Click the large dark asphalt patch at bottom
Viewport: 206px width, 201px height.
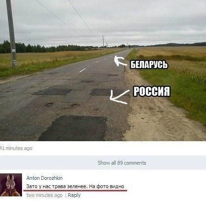[73, 128]
